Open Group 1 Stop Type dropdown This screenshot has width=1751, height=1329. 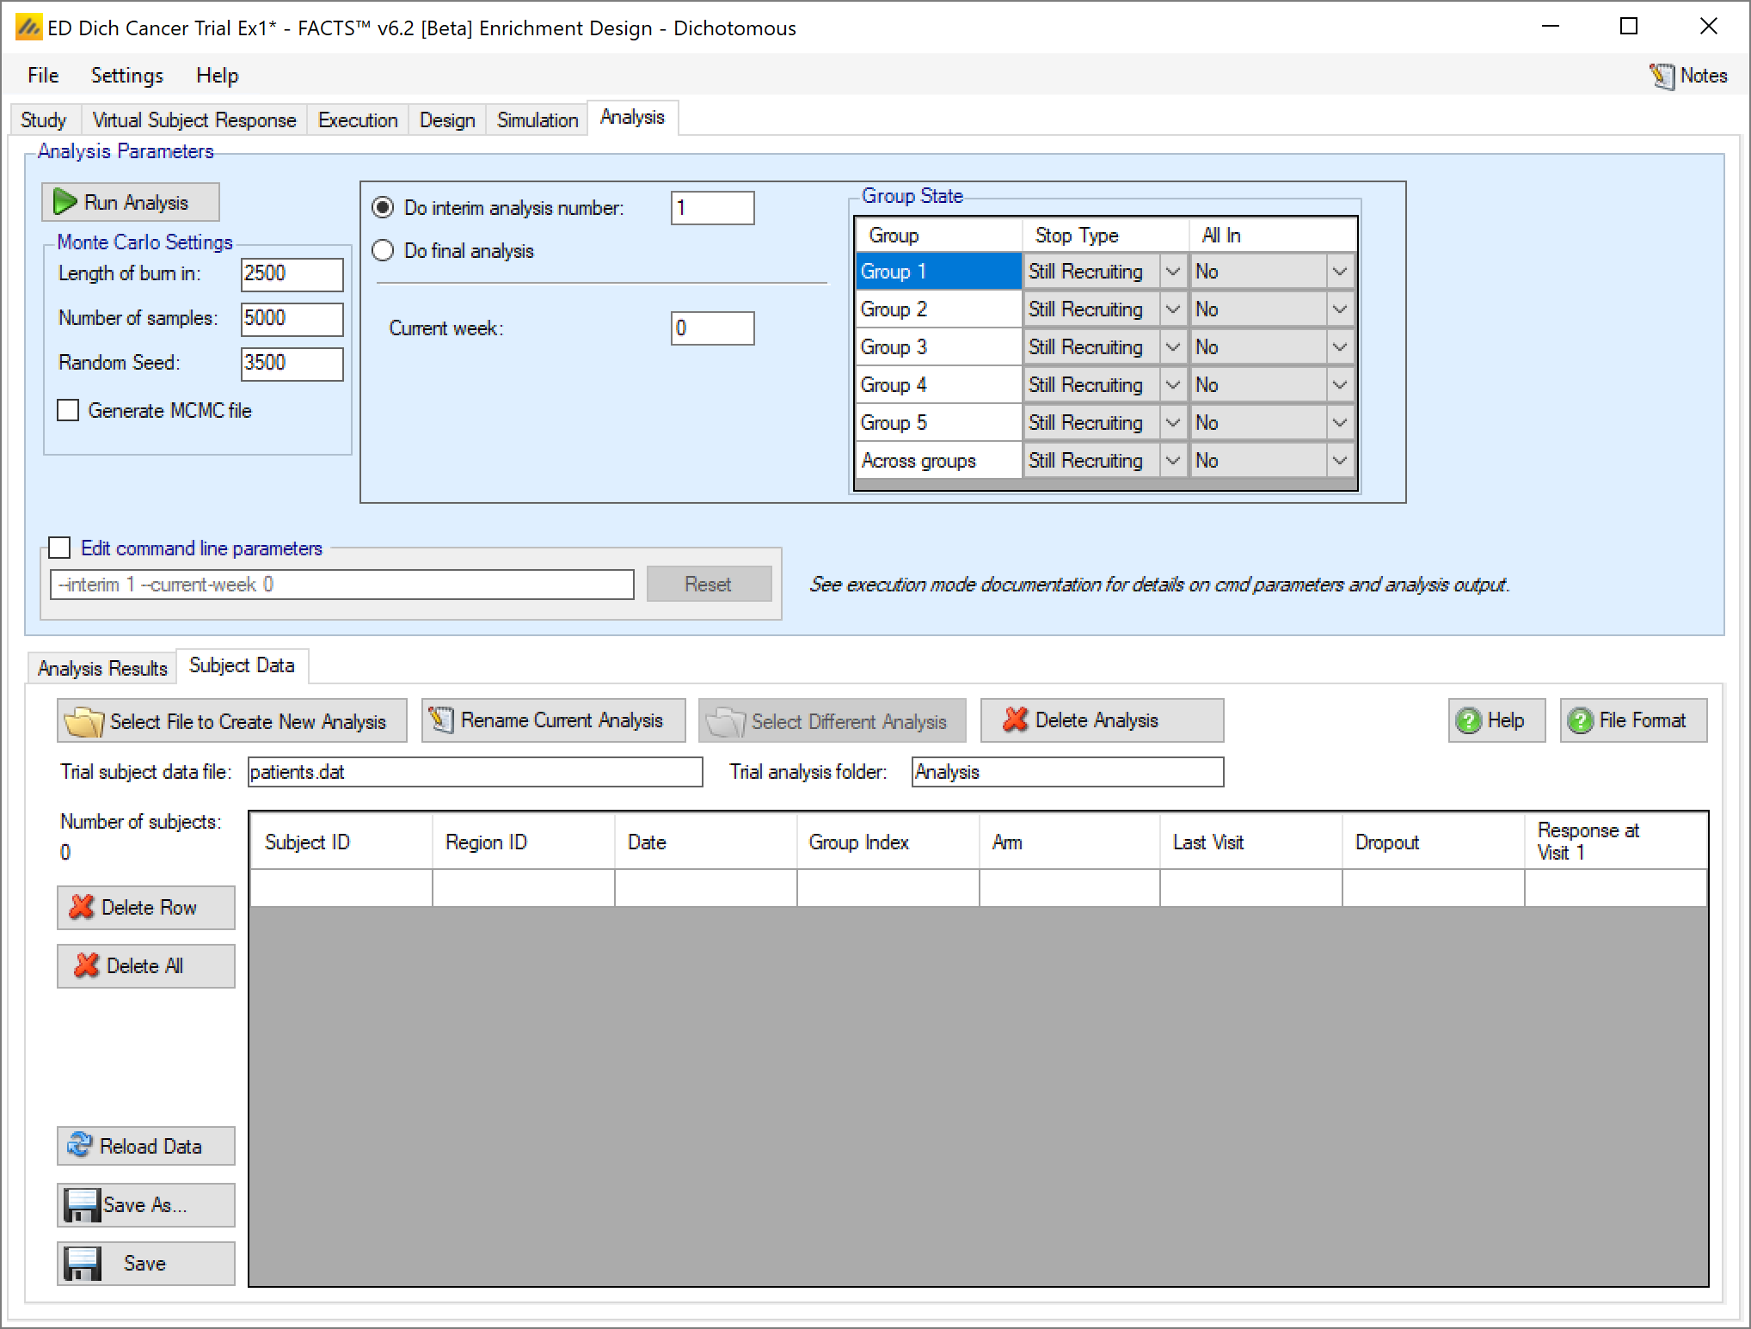pos(1172,272)
